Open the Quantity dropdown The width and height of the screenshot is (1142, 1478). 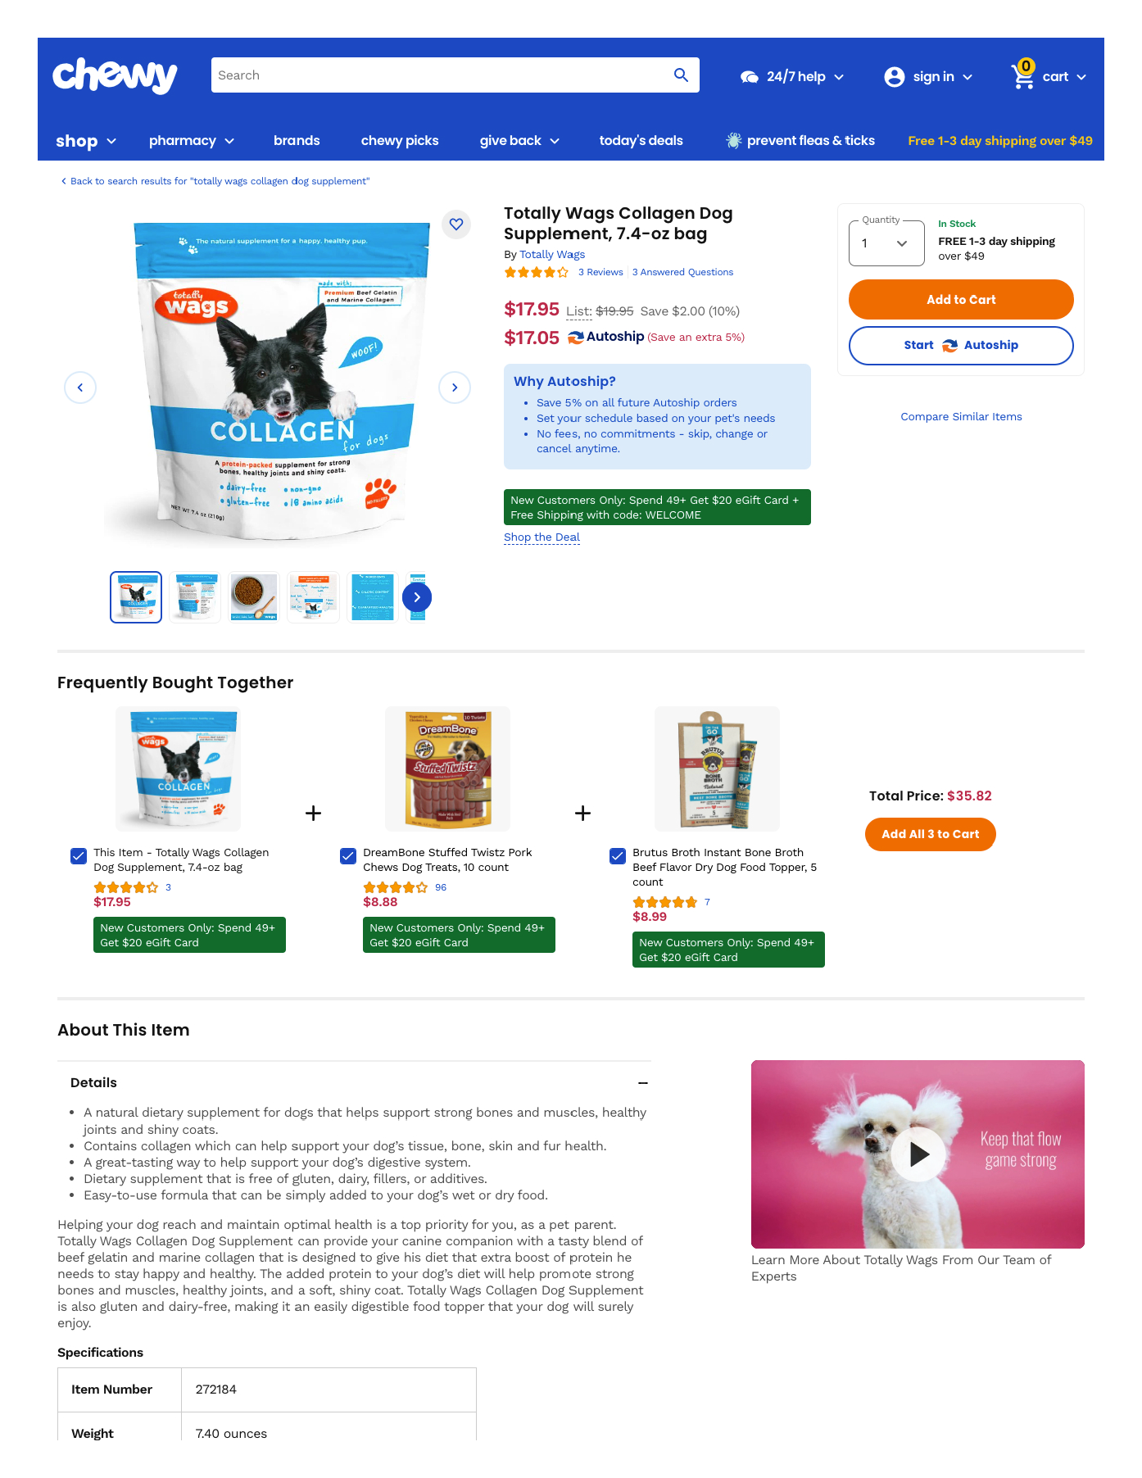coord(886,243)
